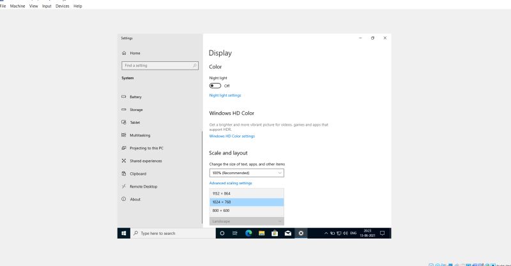Open File Explorer from the taskbar
The image size is (511, 266).
262,233
